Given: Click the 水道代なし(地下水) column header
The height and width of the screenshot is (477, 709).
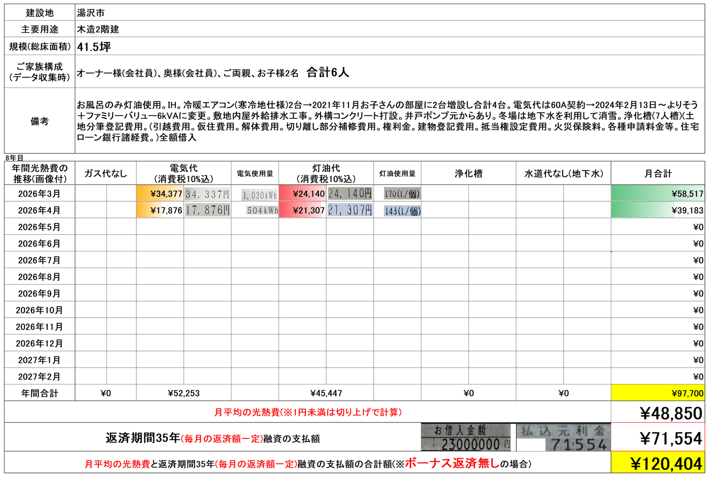Looking at the screenshot, I should [x=564, y=174].
